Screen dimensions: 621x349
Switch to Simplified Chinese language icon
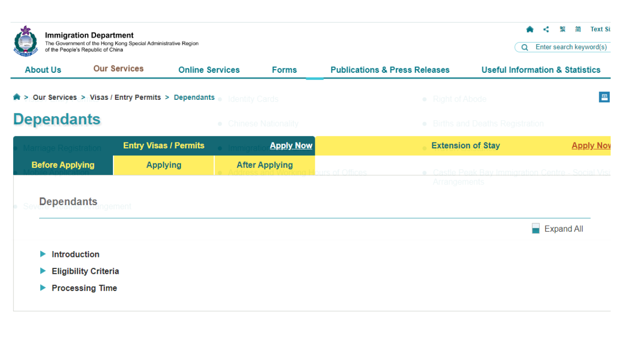coord(578,30)
